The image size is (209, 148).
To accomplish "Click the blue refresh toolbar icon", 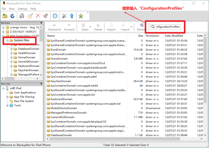I will (x=12, y=16).
